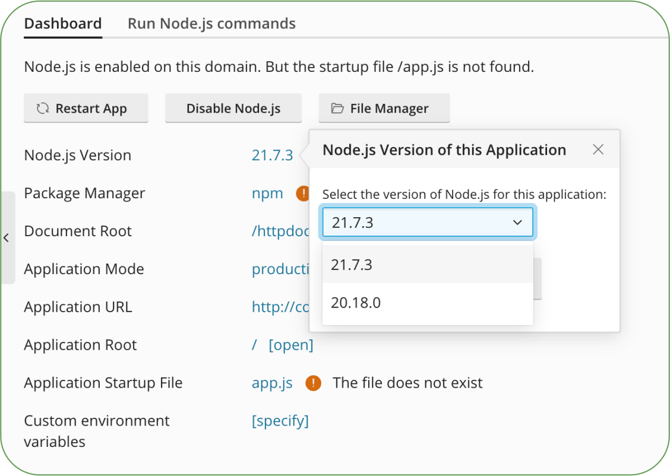Click the 'Node.js Version' row label

click(x=78, y=156)
